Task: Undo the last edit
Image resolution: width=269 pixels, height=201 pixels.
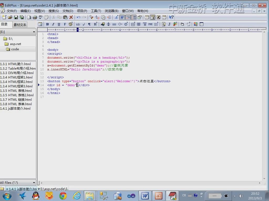Action: pyautogui.click(x=78, y=17)
